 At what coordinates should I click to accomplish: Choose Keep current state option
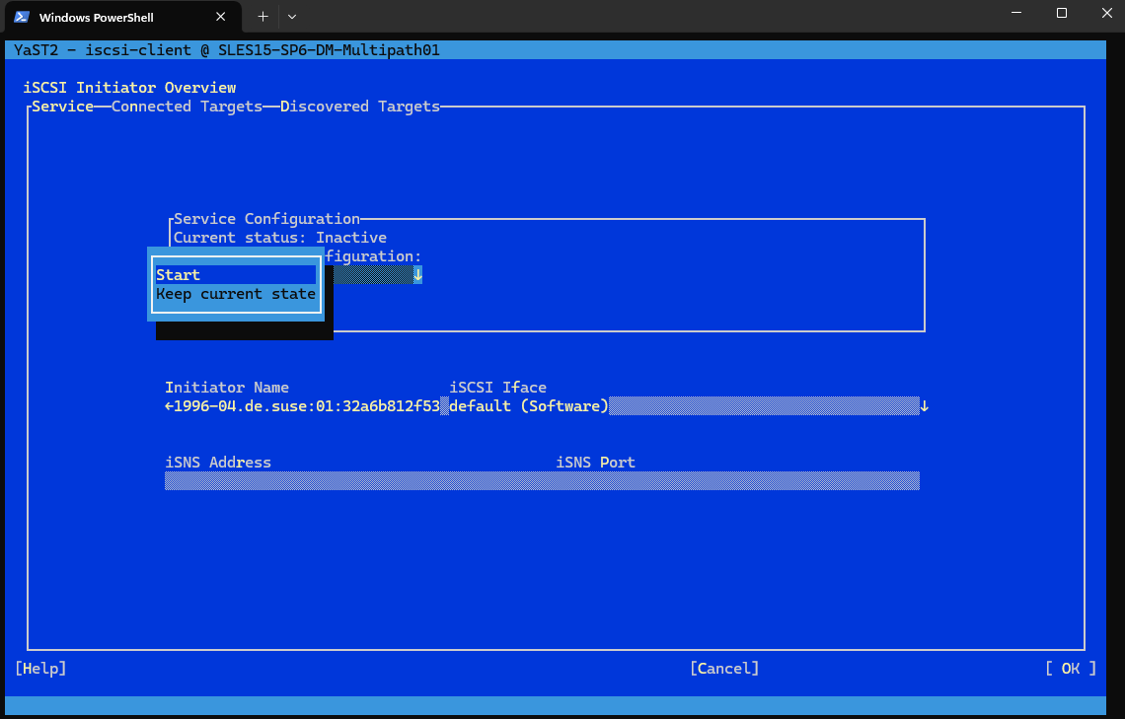236,294
